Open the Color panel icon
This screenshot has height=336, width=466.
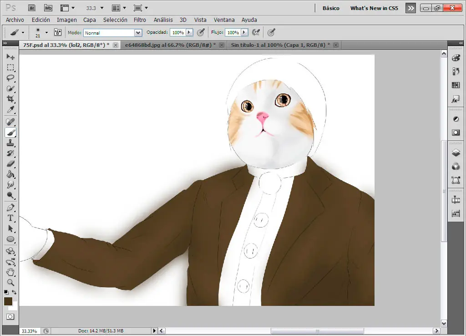456,58
